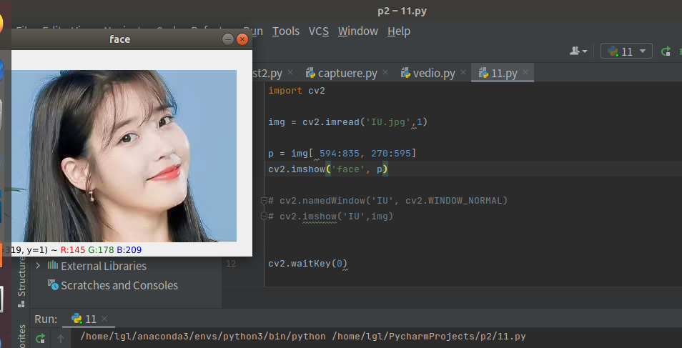Image resolution: width=682 pixels, height=348 pixels.
Task: Open the Window menu
Action: click(358, 31)
